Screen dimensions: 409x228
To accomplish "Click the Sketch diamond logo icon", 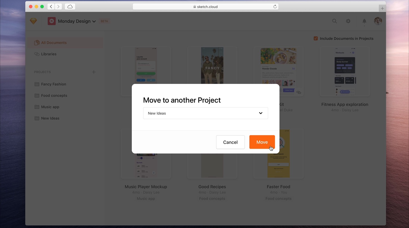I will 33,21.
